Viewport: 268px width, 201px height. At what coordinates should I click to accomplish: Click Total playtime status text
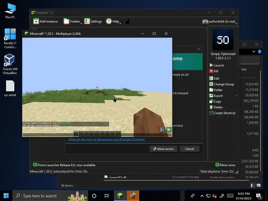click(x=217, y=171)
